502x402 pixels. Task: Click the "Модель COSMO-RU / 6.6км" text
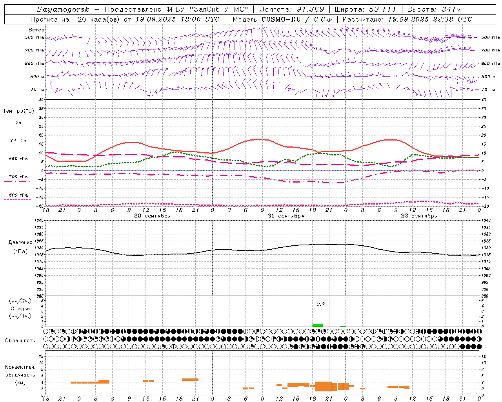283,19
